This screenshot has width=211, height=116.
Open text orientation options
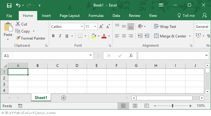coord(141,26)
